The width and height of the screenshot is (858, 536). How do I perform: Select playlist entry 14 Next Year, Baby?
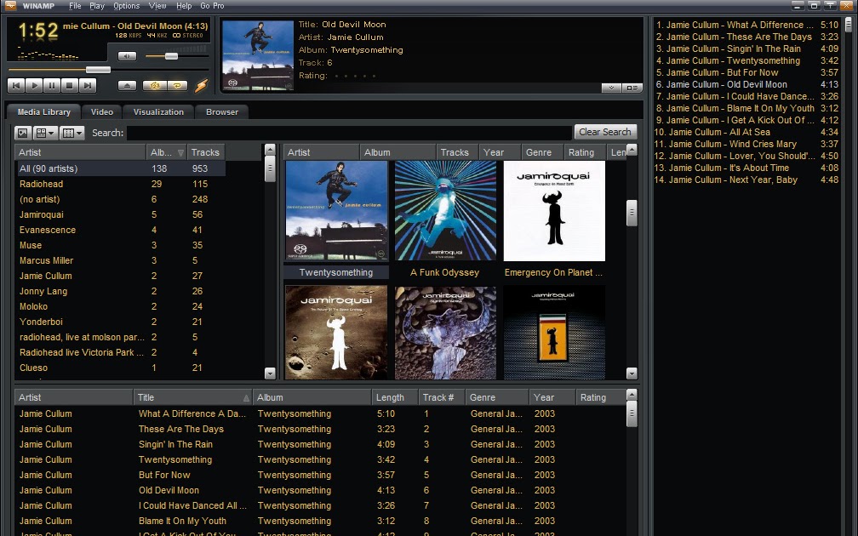coord(747,180)
